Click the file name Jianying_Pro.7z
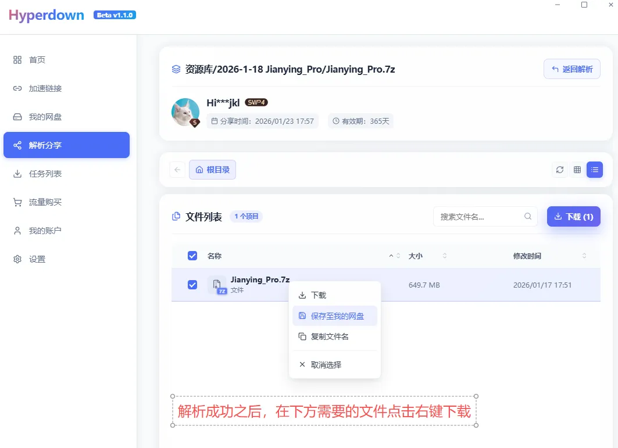 pyautogui.click(x=260, y=279)
